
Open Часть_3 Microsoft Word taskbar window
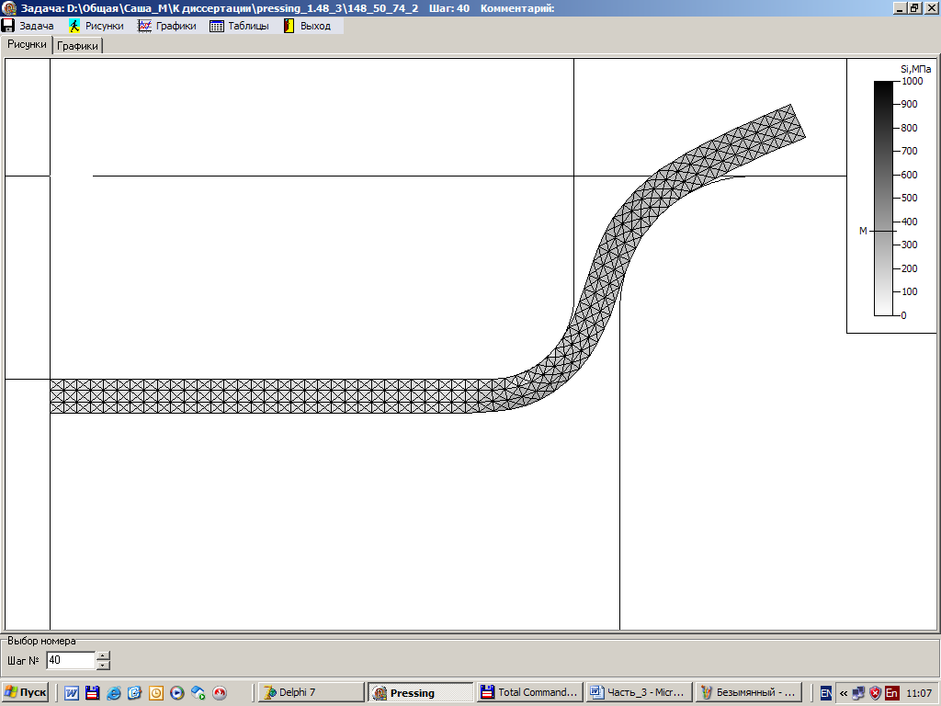pos(638,692)
